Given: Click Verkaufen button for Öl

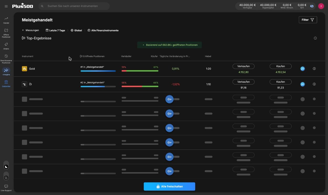Looking at the screenshot, I should click(243, 82).
